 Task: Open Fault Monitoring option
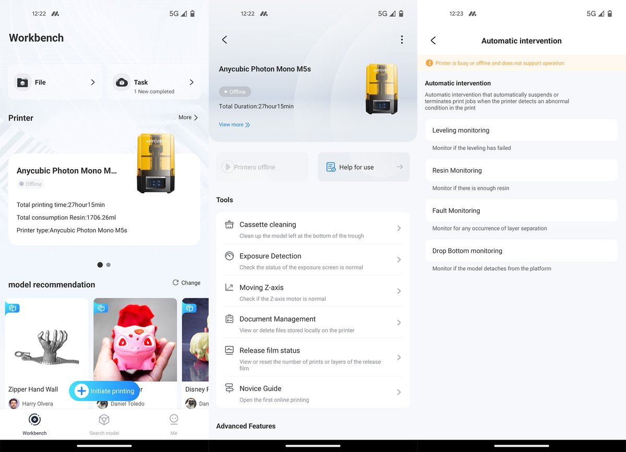[x=522, y=211]
